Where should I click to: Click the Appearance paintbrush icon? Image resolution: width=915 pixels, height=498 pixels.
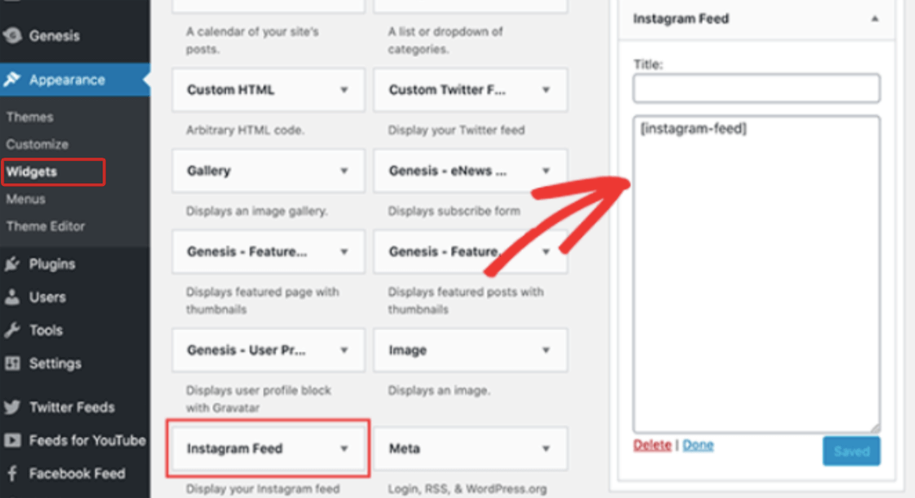coord(13,79)
